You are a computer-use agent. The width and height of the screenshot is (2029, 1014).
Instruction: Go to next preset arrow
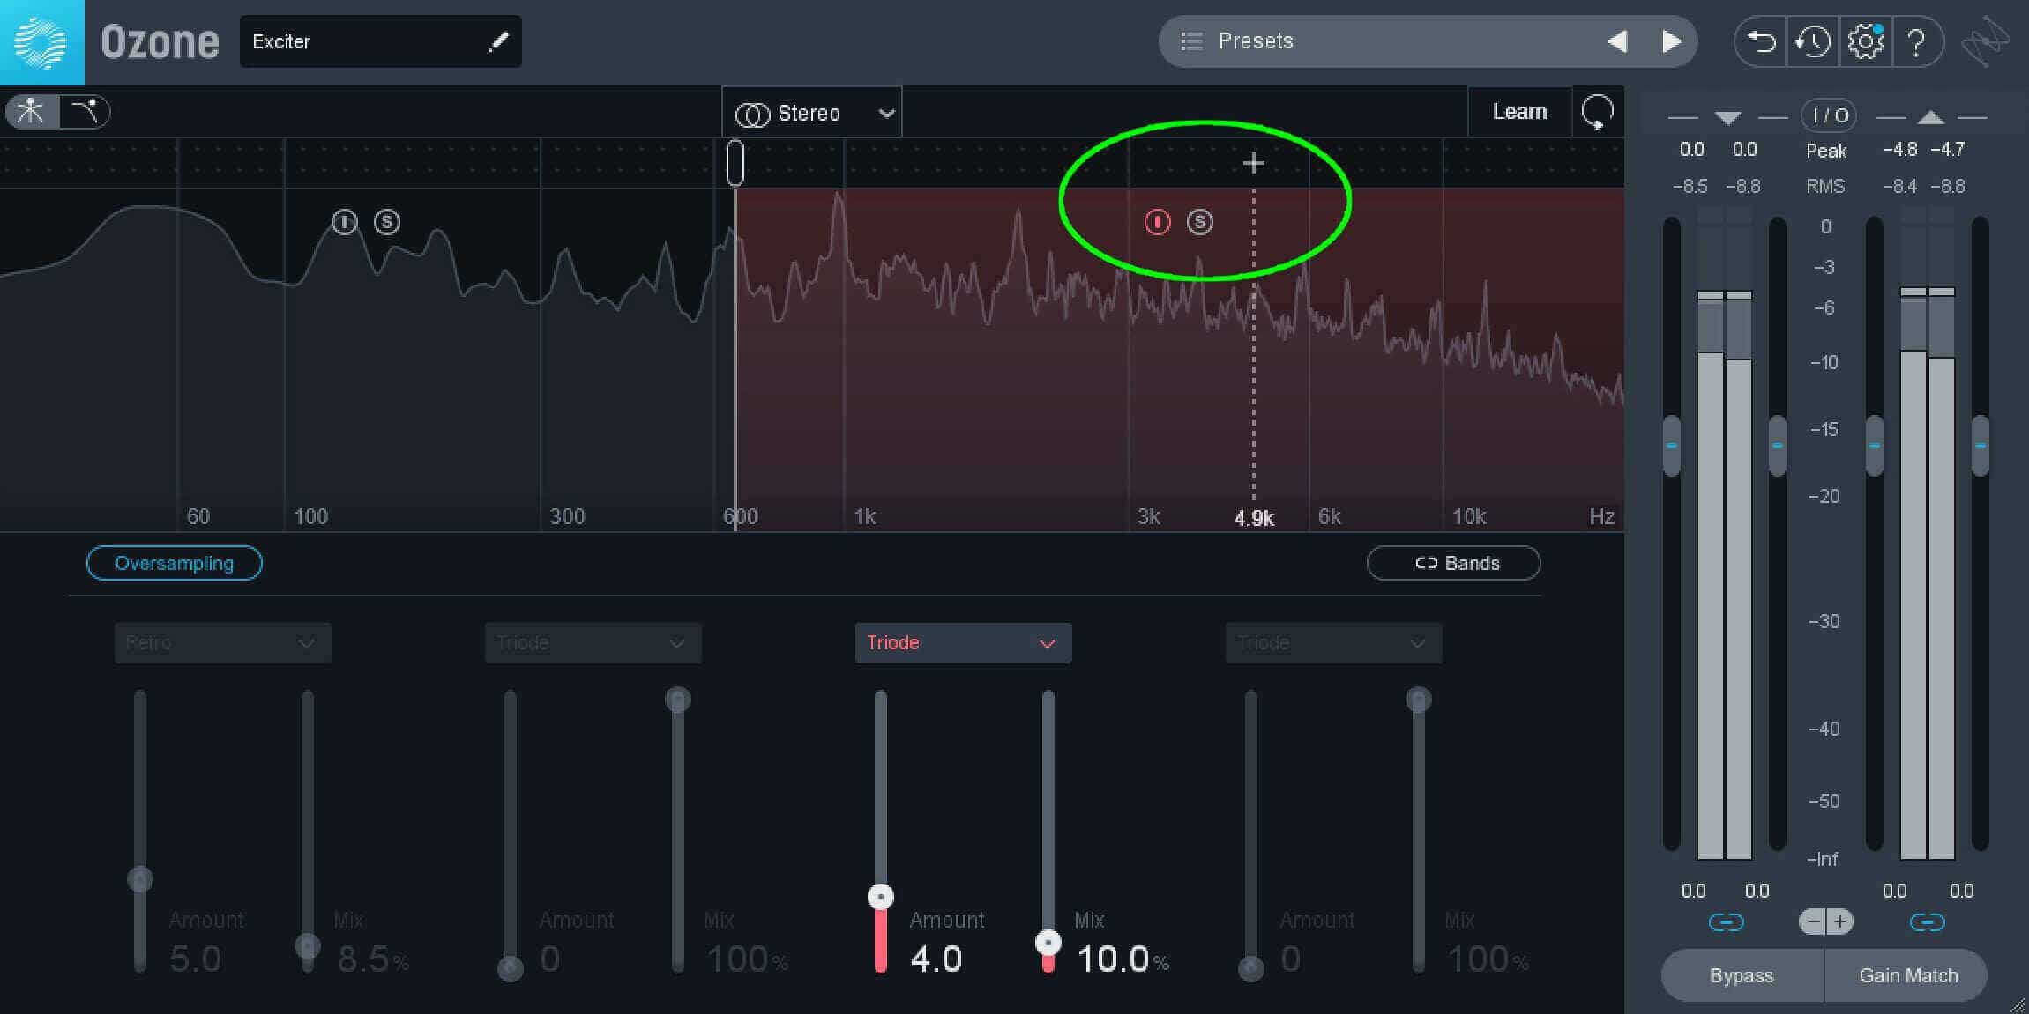pos(1671,41)
